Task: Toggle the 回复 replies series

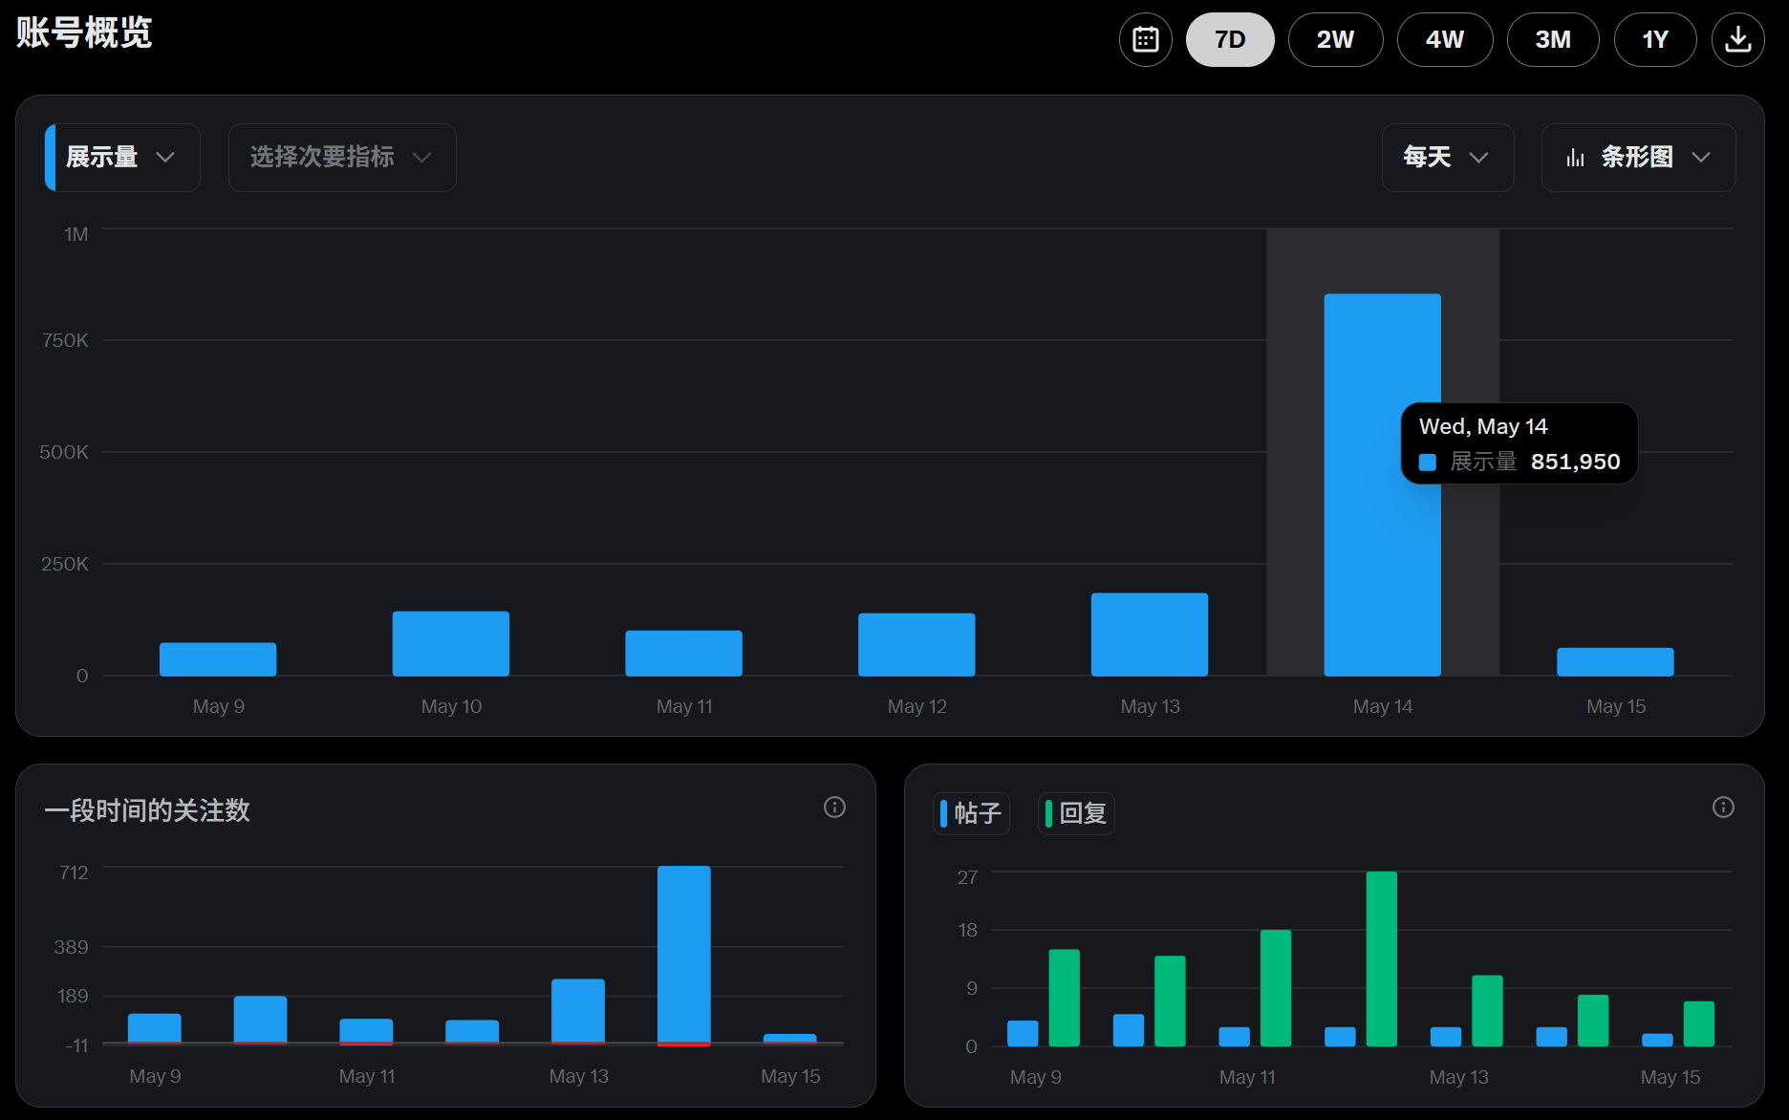Action: click(x=1076, y=813)
